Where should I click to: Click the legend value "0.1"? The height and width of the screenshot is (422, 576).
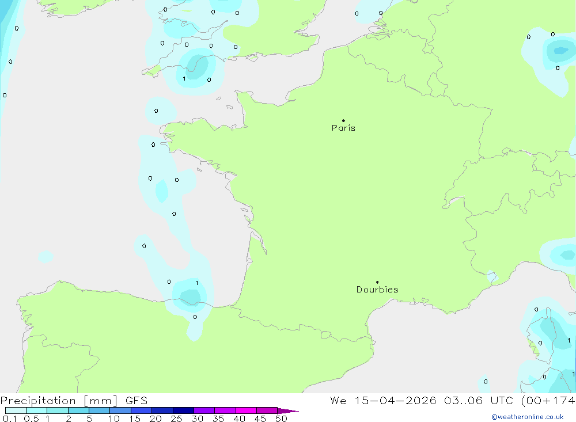tap(10, 419)
